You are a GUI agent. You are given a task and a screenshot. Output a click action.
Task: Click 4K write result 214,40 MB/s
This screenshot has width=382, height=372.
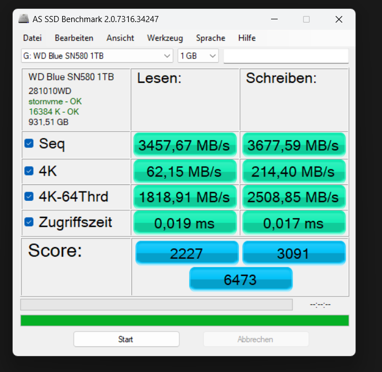(294, 171)
